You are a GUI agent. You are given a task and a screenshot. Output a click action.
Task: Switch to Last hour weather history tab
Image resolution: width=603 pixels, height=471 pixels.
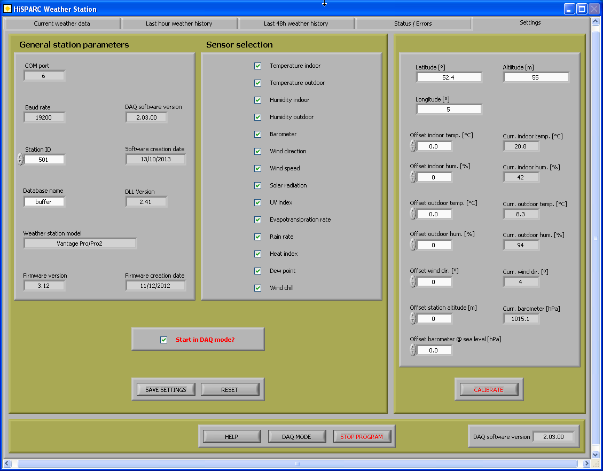coord(179,23)
